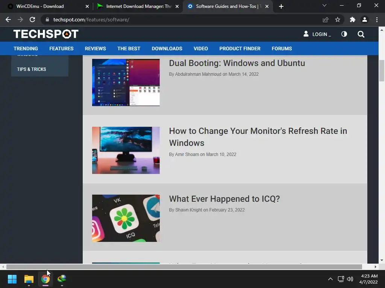Screen dimensions: 385x288
Task: Select TIPS & TRICKS in the sidebar
Action: (32, 69)
